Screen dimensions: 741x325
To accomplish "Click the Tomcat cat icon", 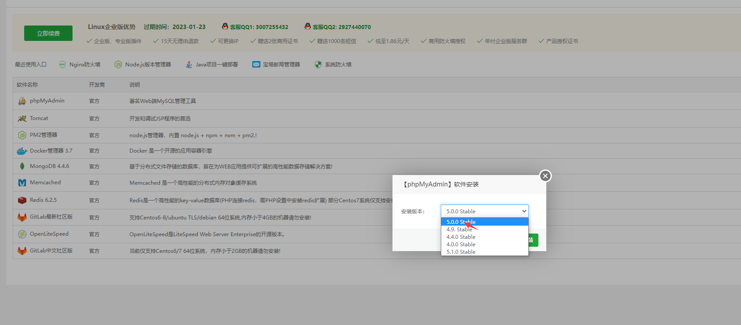I will click(x=22, y=118).
